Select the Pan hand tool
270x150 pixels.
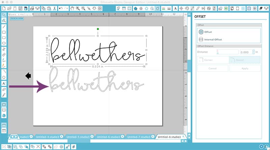72,8
